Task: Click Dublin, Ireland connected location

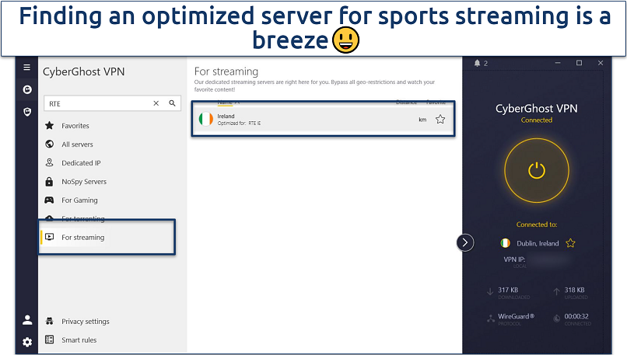Action: click(x=538, y=243)
